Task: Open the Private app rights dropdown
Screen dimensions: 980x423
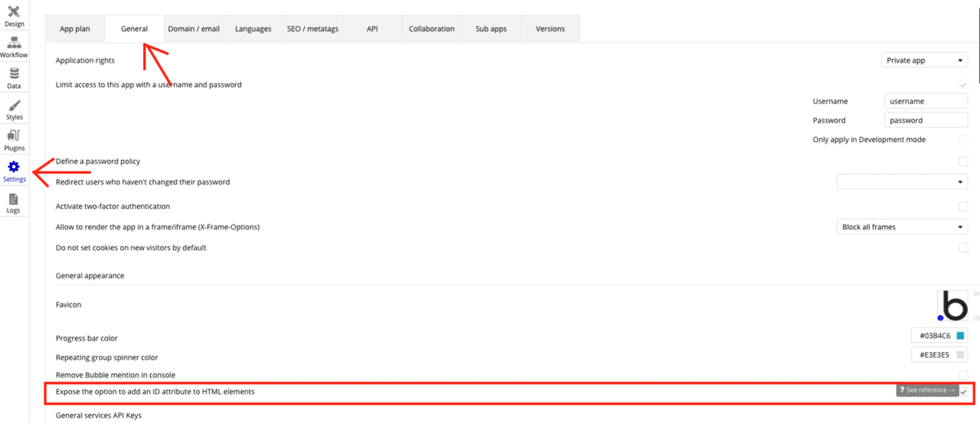Action: pyautogui.click(x=924, y=60)
